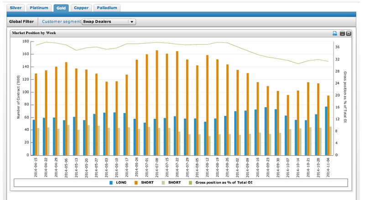Switch to the Silver tab

[x=16, y=8]
